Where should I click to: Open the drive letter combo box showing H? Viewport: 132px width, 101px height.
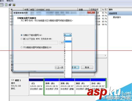click(68, 35)
